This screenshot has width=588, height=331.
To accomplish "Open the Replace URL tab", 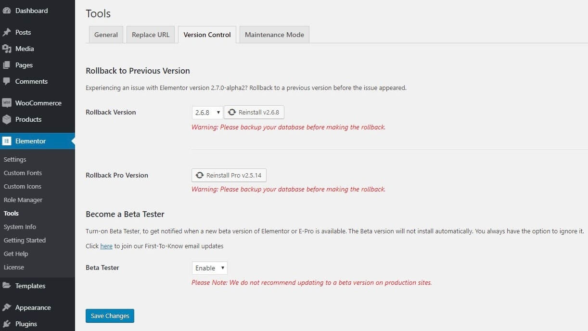I will click(x=150, y=34).
